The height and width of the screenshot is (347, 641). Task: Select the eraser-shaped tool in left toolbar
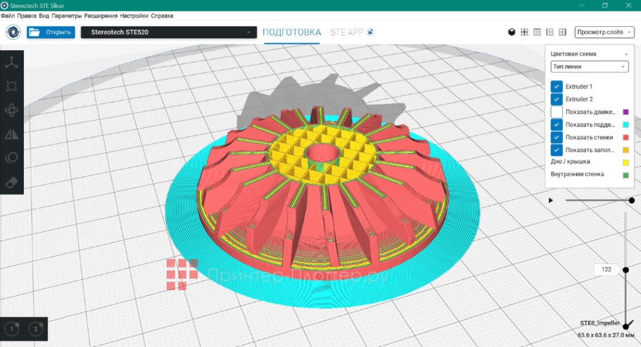pos(12,182)
